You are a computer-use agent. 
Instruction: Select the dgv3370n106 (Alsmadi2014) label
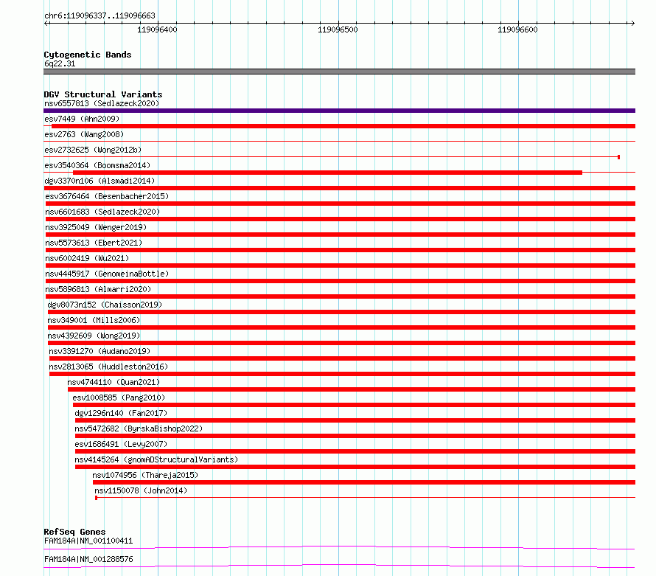[x=100, y=181]
